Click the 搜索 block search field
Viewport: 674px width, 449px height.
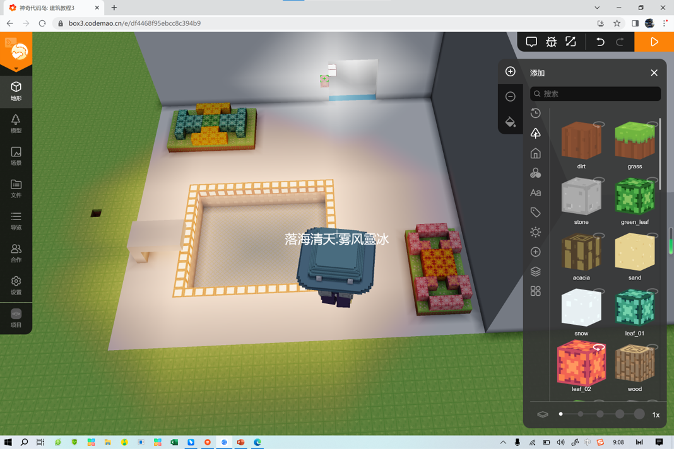[x=595, y=94]
